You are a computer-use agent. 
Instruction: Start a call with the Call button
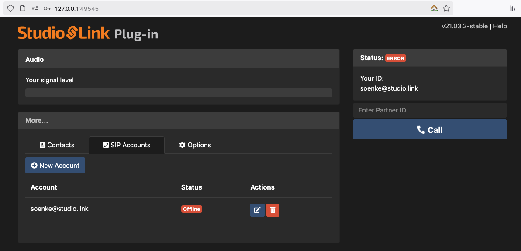click(430, 130)
